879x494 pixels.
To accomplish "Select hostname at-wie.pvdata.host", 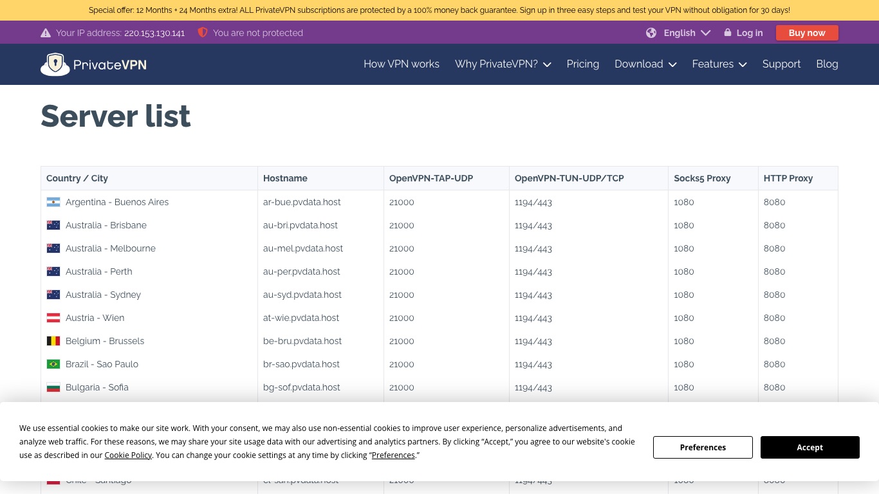I will [301, 318].
